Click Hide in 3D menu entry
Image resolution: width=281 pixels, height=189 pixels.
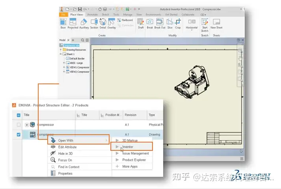[x=80, y=154]
